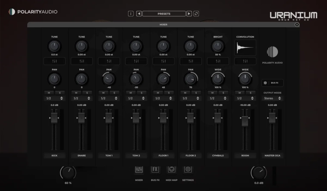Image resolution: width=327 pixels, height=191 pixels.
Task: Open Tom 2 output routing dropdown
Action: tap(136, 98)
